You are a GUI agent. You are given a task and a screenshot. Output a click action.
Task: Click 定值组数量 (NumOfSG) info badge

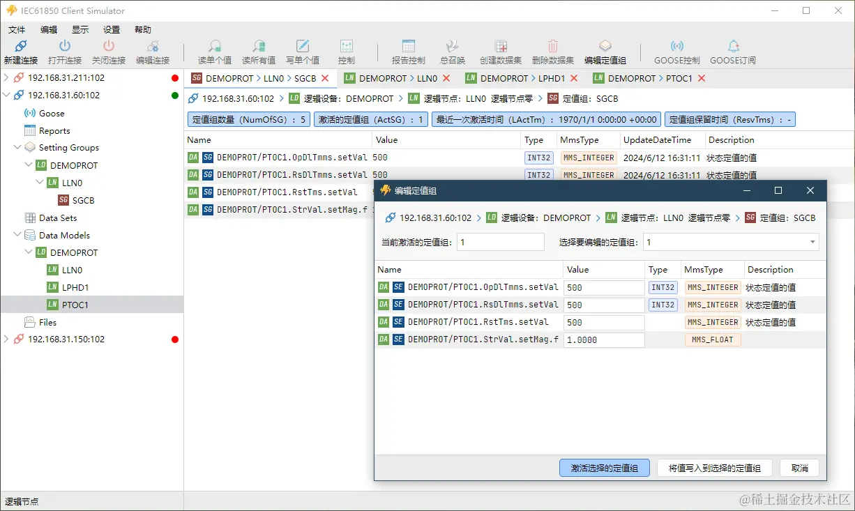[249, 119]
